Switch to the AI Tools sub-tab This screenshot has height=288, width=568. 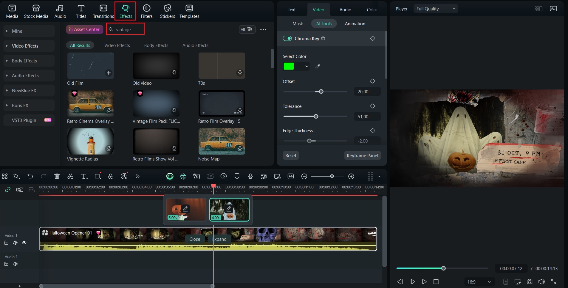tap(324, 23)
